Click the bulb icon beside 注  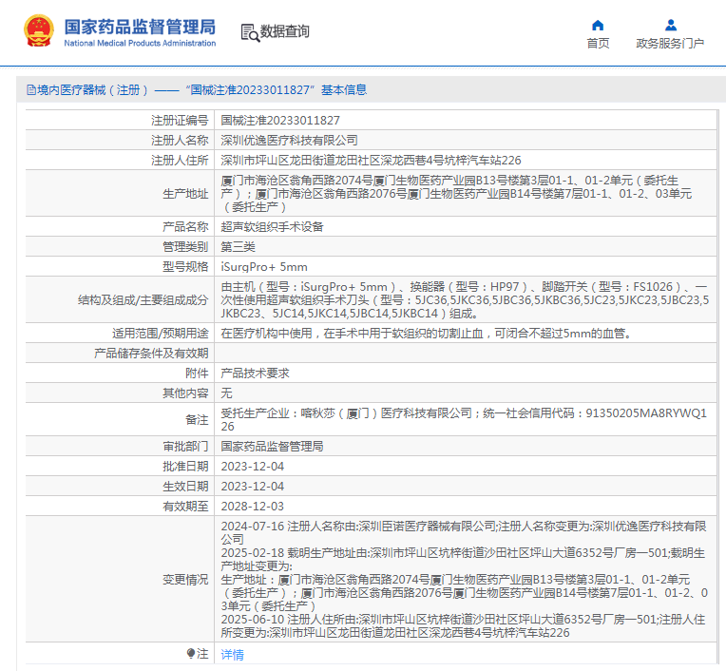[191, 654]
